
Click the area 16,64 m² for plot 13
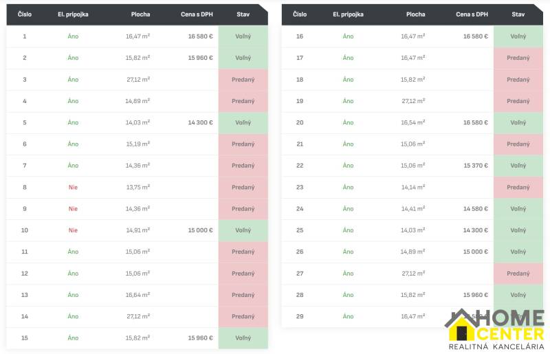point(137,295)
